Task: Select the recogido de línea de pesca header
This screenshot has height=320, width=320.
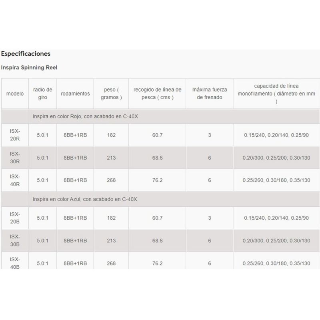Action: [157, 93]
